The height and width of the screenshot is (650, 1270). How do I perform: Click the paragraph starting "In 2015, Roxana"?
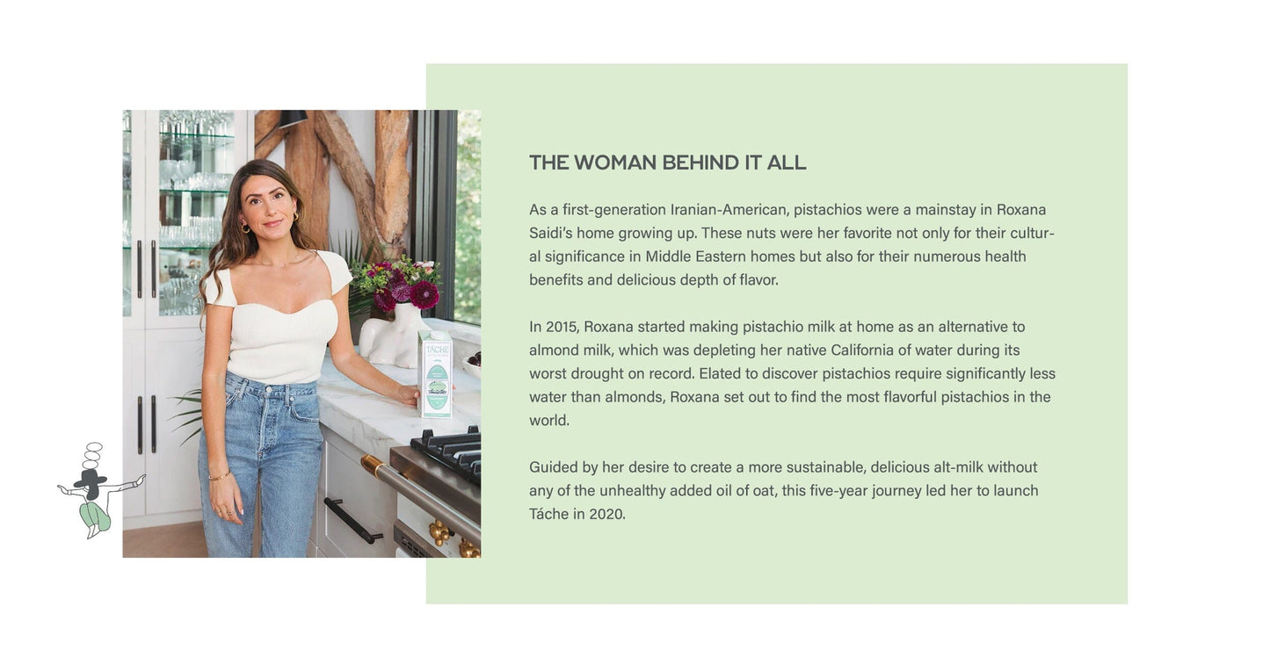click(791, 372)
